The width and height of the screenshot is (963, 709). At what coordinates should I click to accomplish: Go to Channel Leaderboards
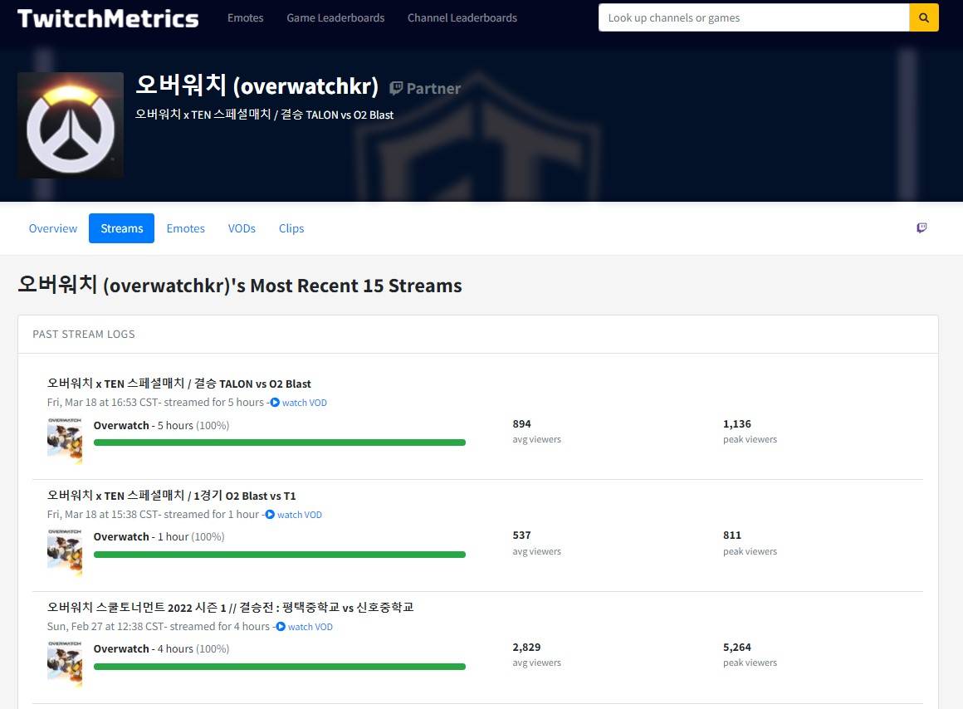[462, 17]
